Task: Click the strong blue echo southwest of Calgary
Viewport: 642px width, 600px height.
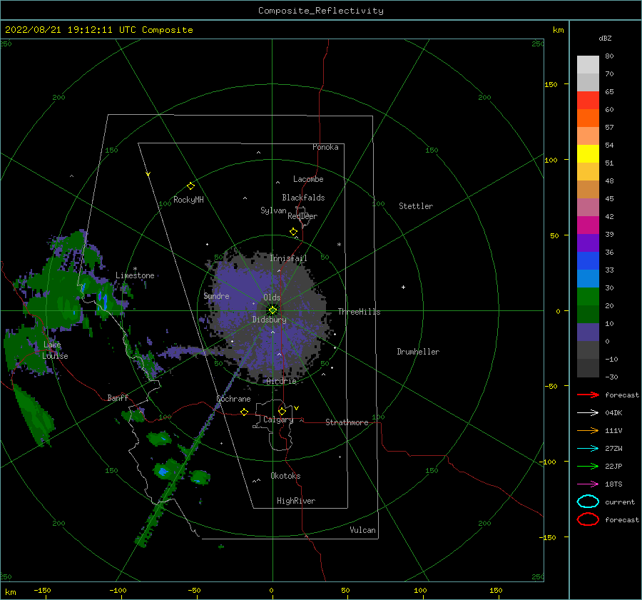Action: (x=163, y=472)
